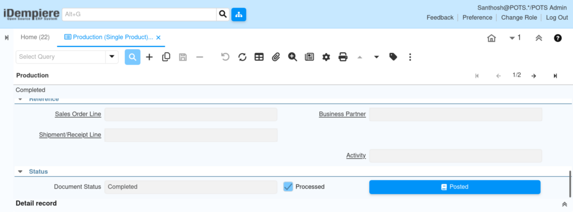This screenshot has height=212, width=573.
Task: Copy the current record
Action: [x=166, y=57]
